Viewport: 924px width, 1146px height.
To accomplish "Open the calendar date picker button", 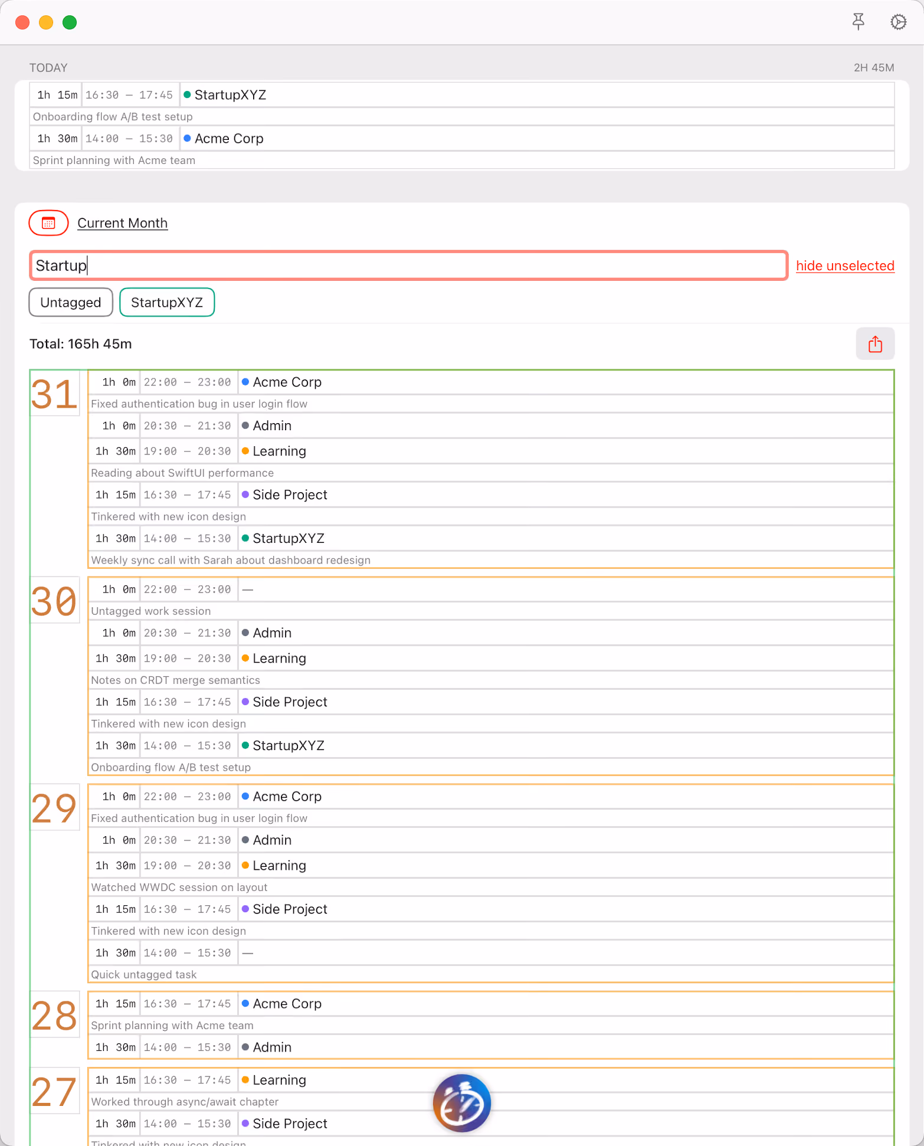I will click(48, 223).
